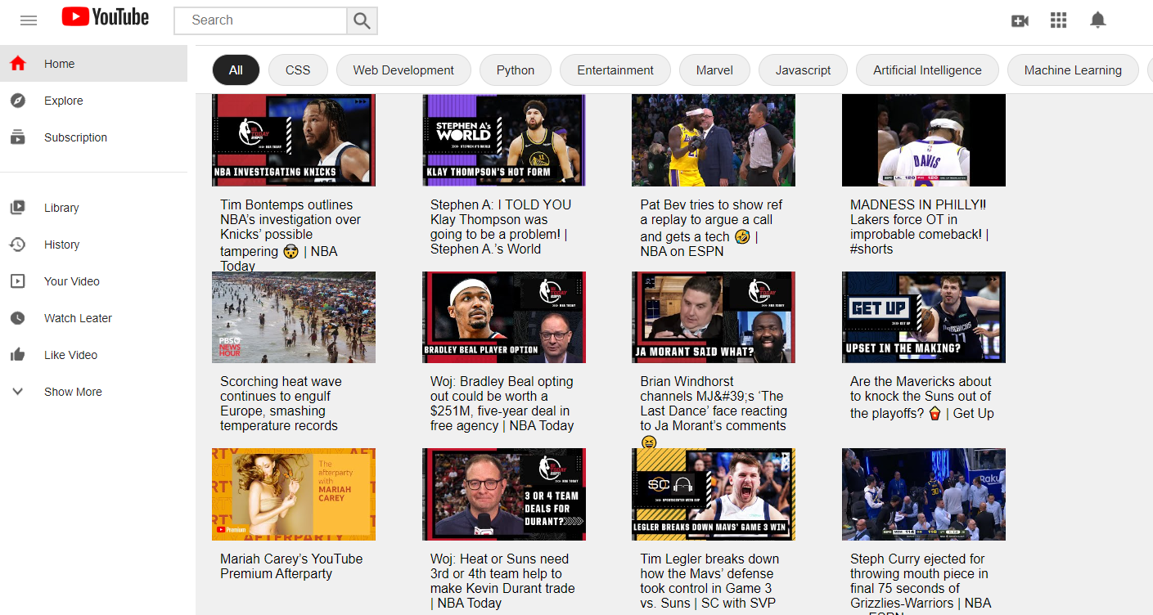Open History from the sidebar

tap(93, 245)
